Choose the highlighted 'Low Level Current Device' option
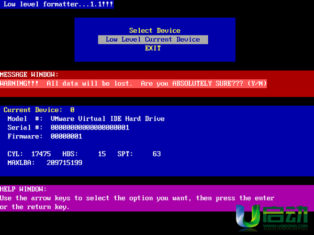This screenshot has width=314, height=235. click(x=153, y=40)
